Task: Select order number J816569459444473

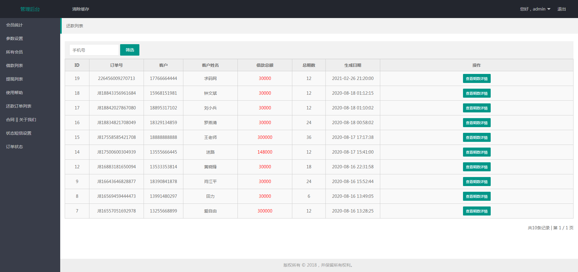Action: [x=117, y=196]
